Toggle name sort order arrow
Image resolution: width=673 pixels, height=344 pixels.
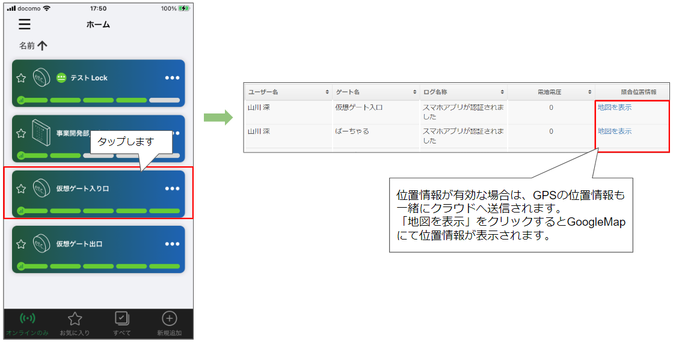click(42, 46)
